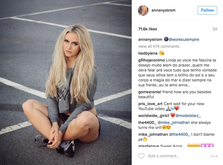223x165 pixels.
Task: Open the @mike_johnathan mention in the4400_ comment
Action: click(174, 122)
